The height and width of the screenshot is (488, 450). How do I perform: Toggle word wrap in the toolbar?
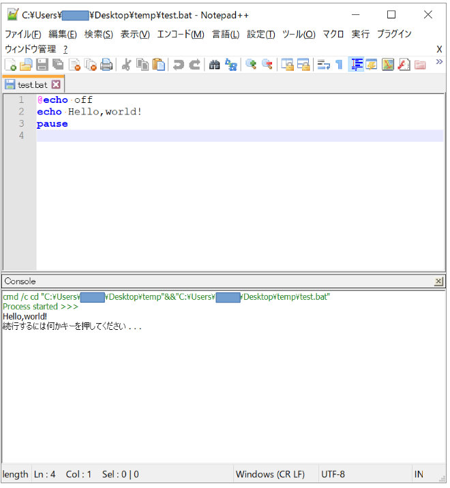324,65
